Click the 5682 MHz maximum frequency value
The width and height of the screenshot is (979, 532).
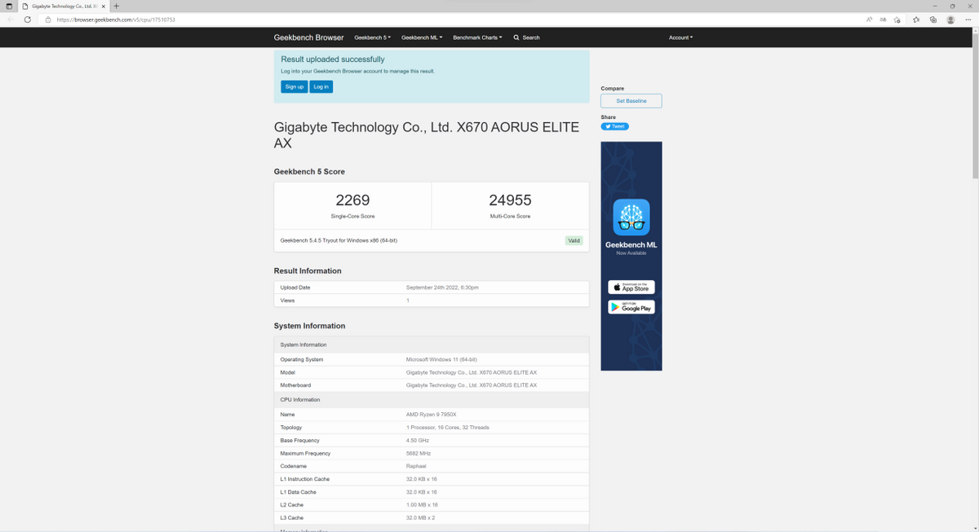pyautogui.click(x=419, y=453)
